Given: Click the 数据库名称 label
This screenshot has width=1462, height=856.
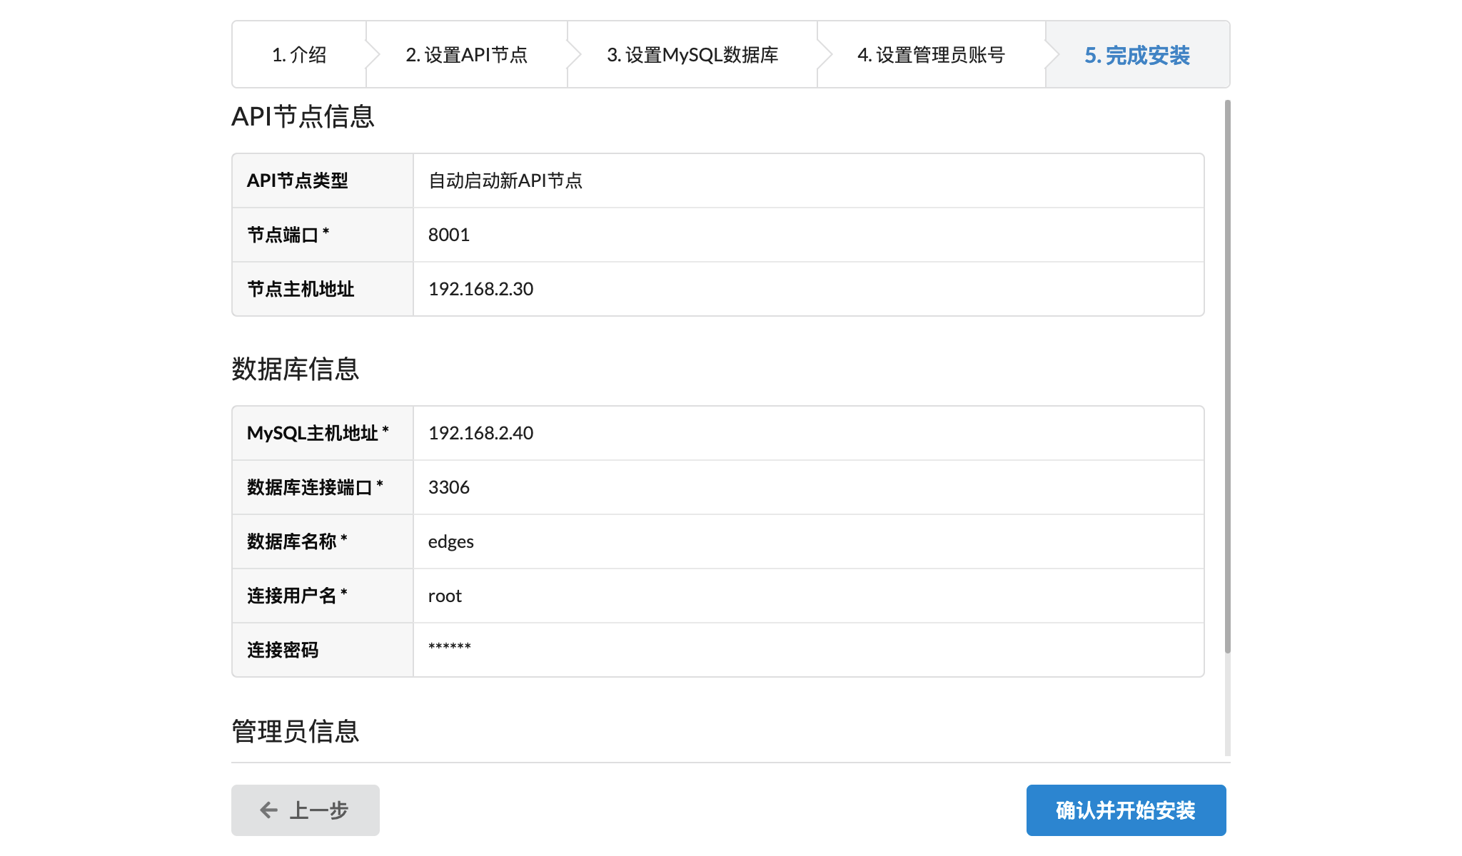Looking at the screenshot, I should coord(297,541).
